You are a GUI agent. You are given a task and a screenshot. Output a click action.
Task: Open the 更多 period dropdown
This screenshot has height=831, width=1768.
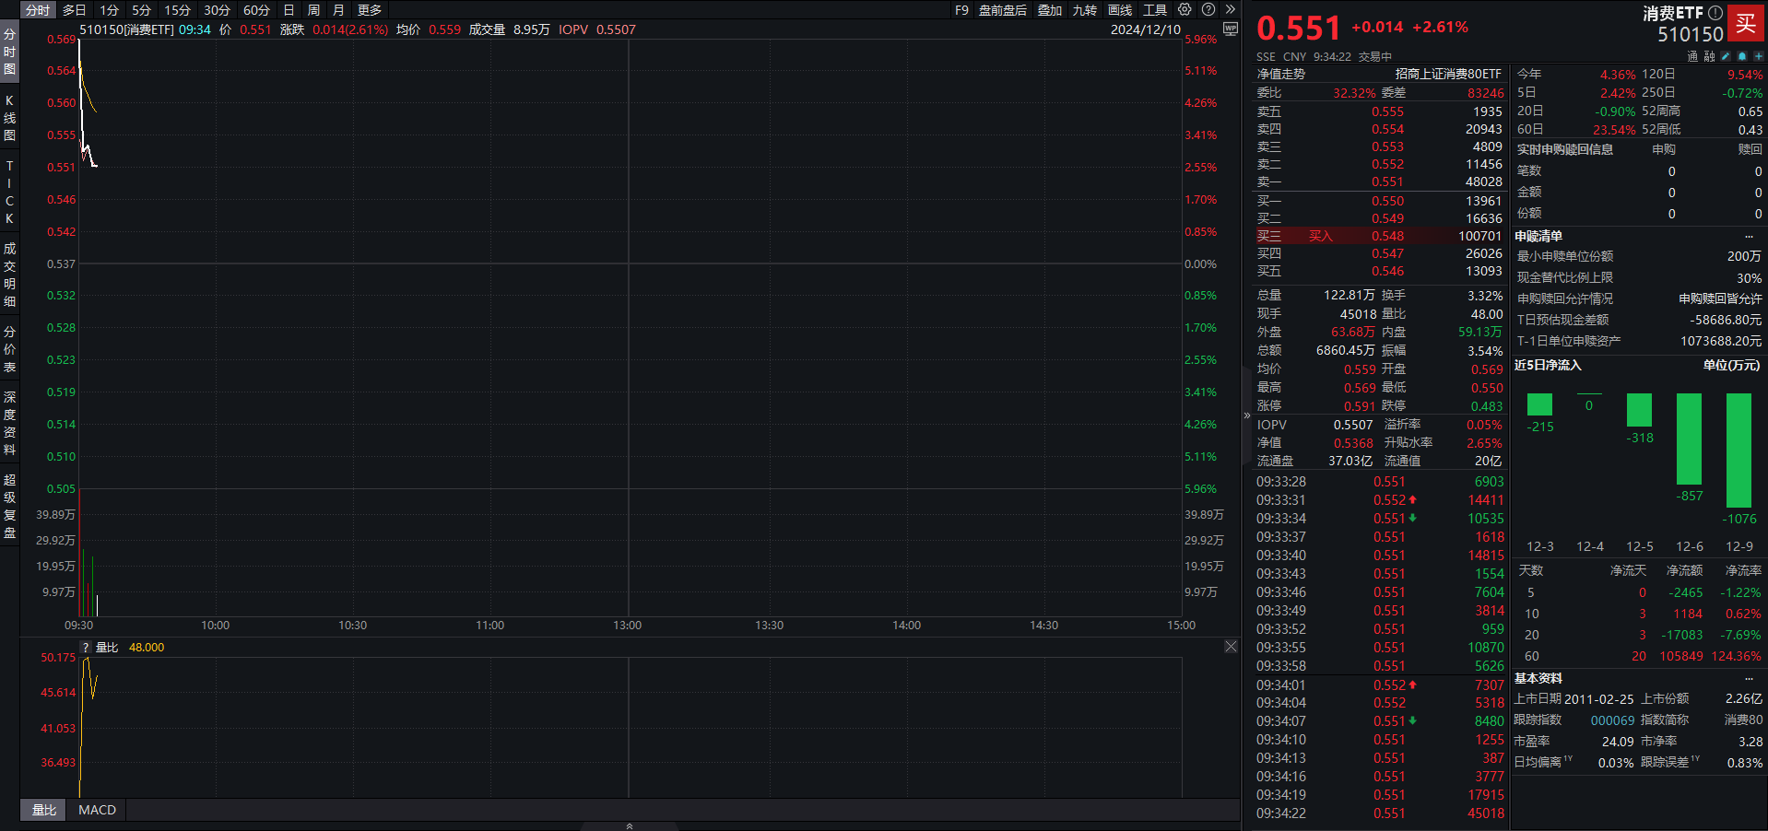coord(370,10)
